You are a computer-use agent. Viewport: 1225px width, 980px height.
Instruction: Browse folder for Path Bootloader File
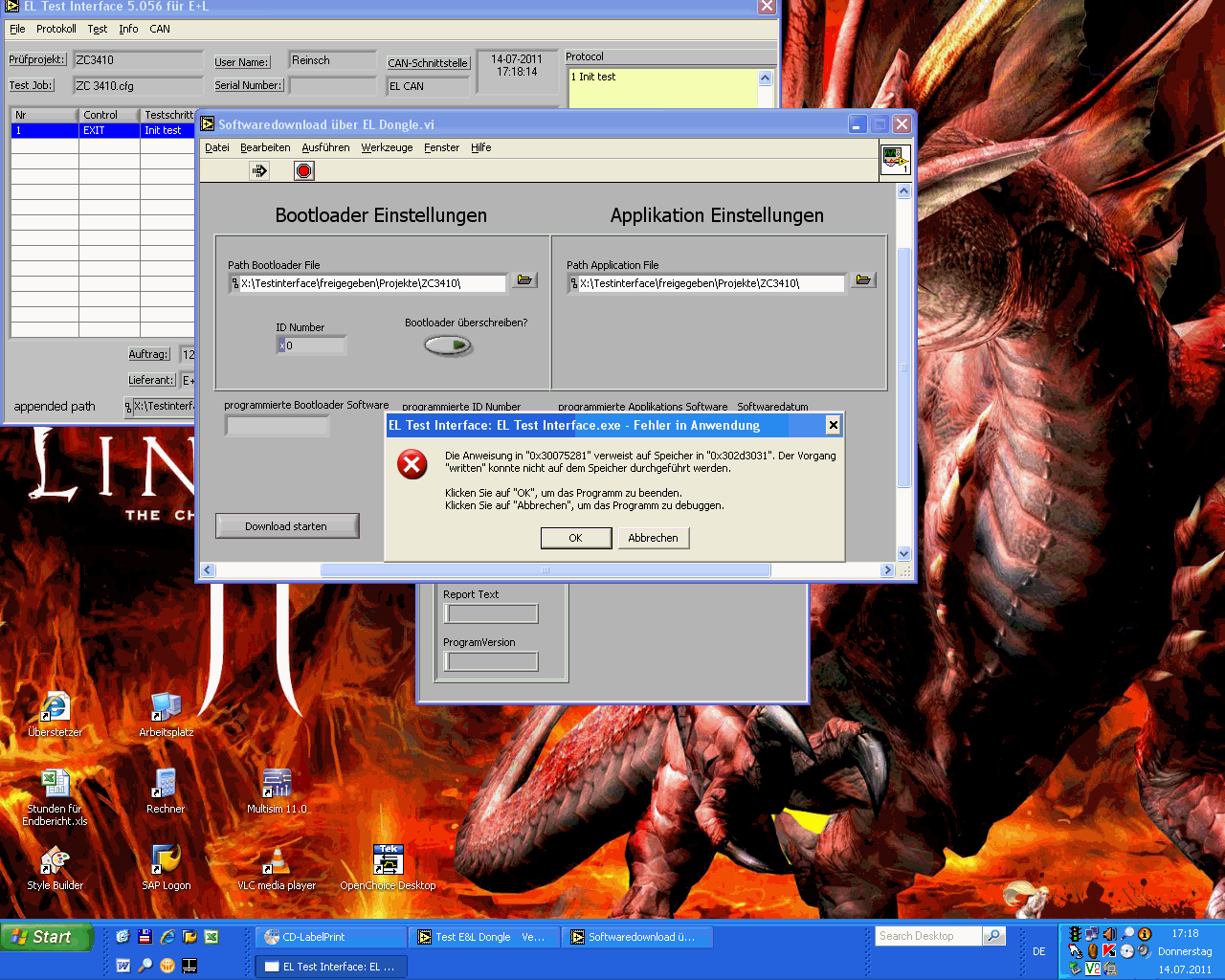[523, 280]
